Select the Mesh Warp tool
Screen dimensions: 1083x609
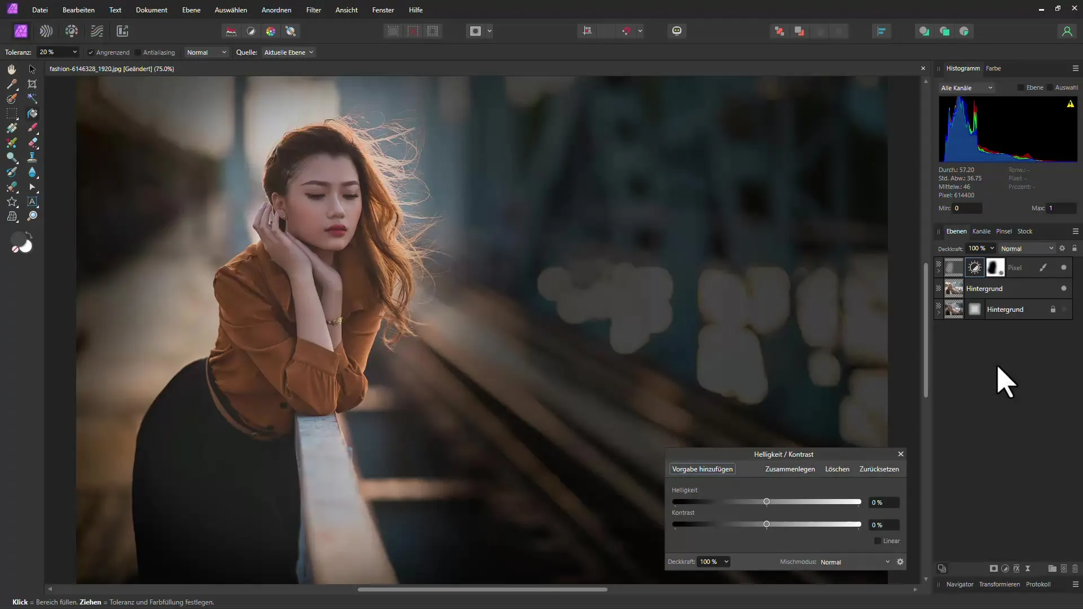pyautogui.click(x=11, y=216)
